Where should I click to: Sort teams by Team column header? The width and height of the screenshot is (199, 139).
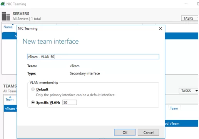point(10,99)
